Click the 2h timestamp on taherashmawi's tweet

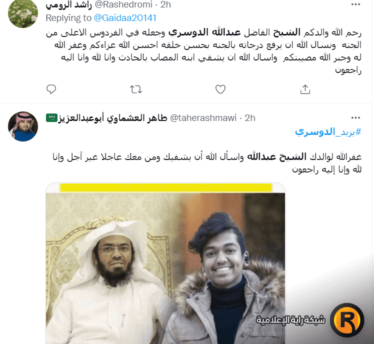[250, 118]
